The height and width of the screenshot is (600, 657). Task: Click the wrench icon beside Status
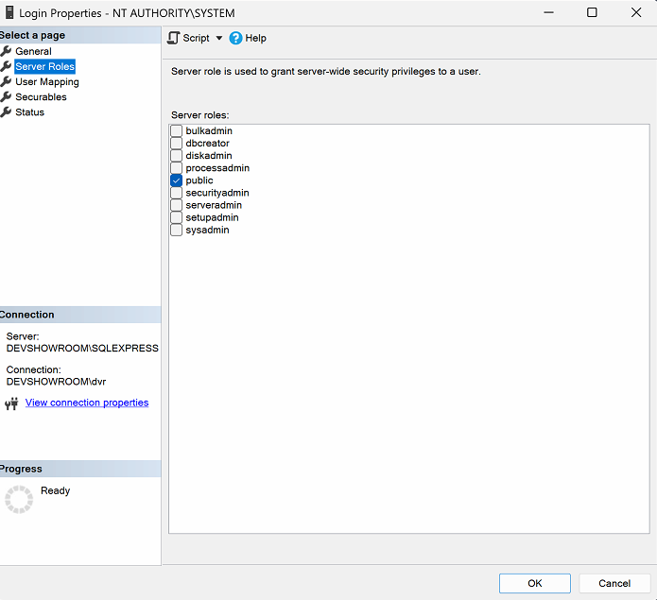click(x=6, y=112)
